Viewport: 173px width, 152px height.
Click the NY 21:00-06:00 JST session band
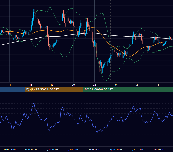(128, 89)
